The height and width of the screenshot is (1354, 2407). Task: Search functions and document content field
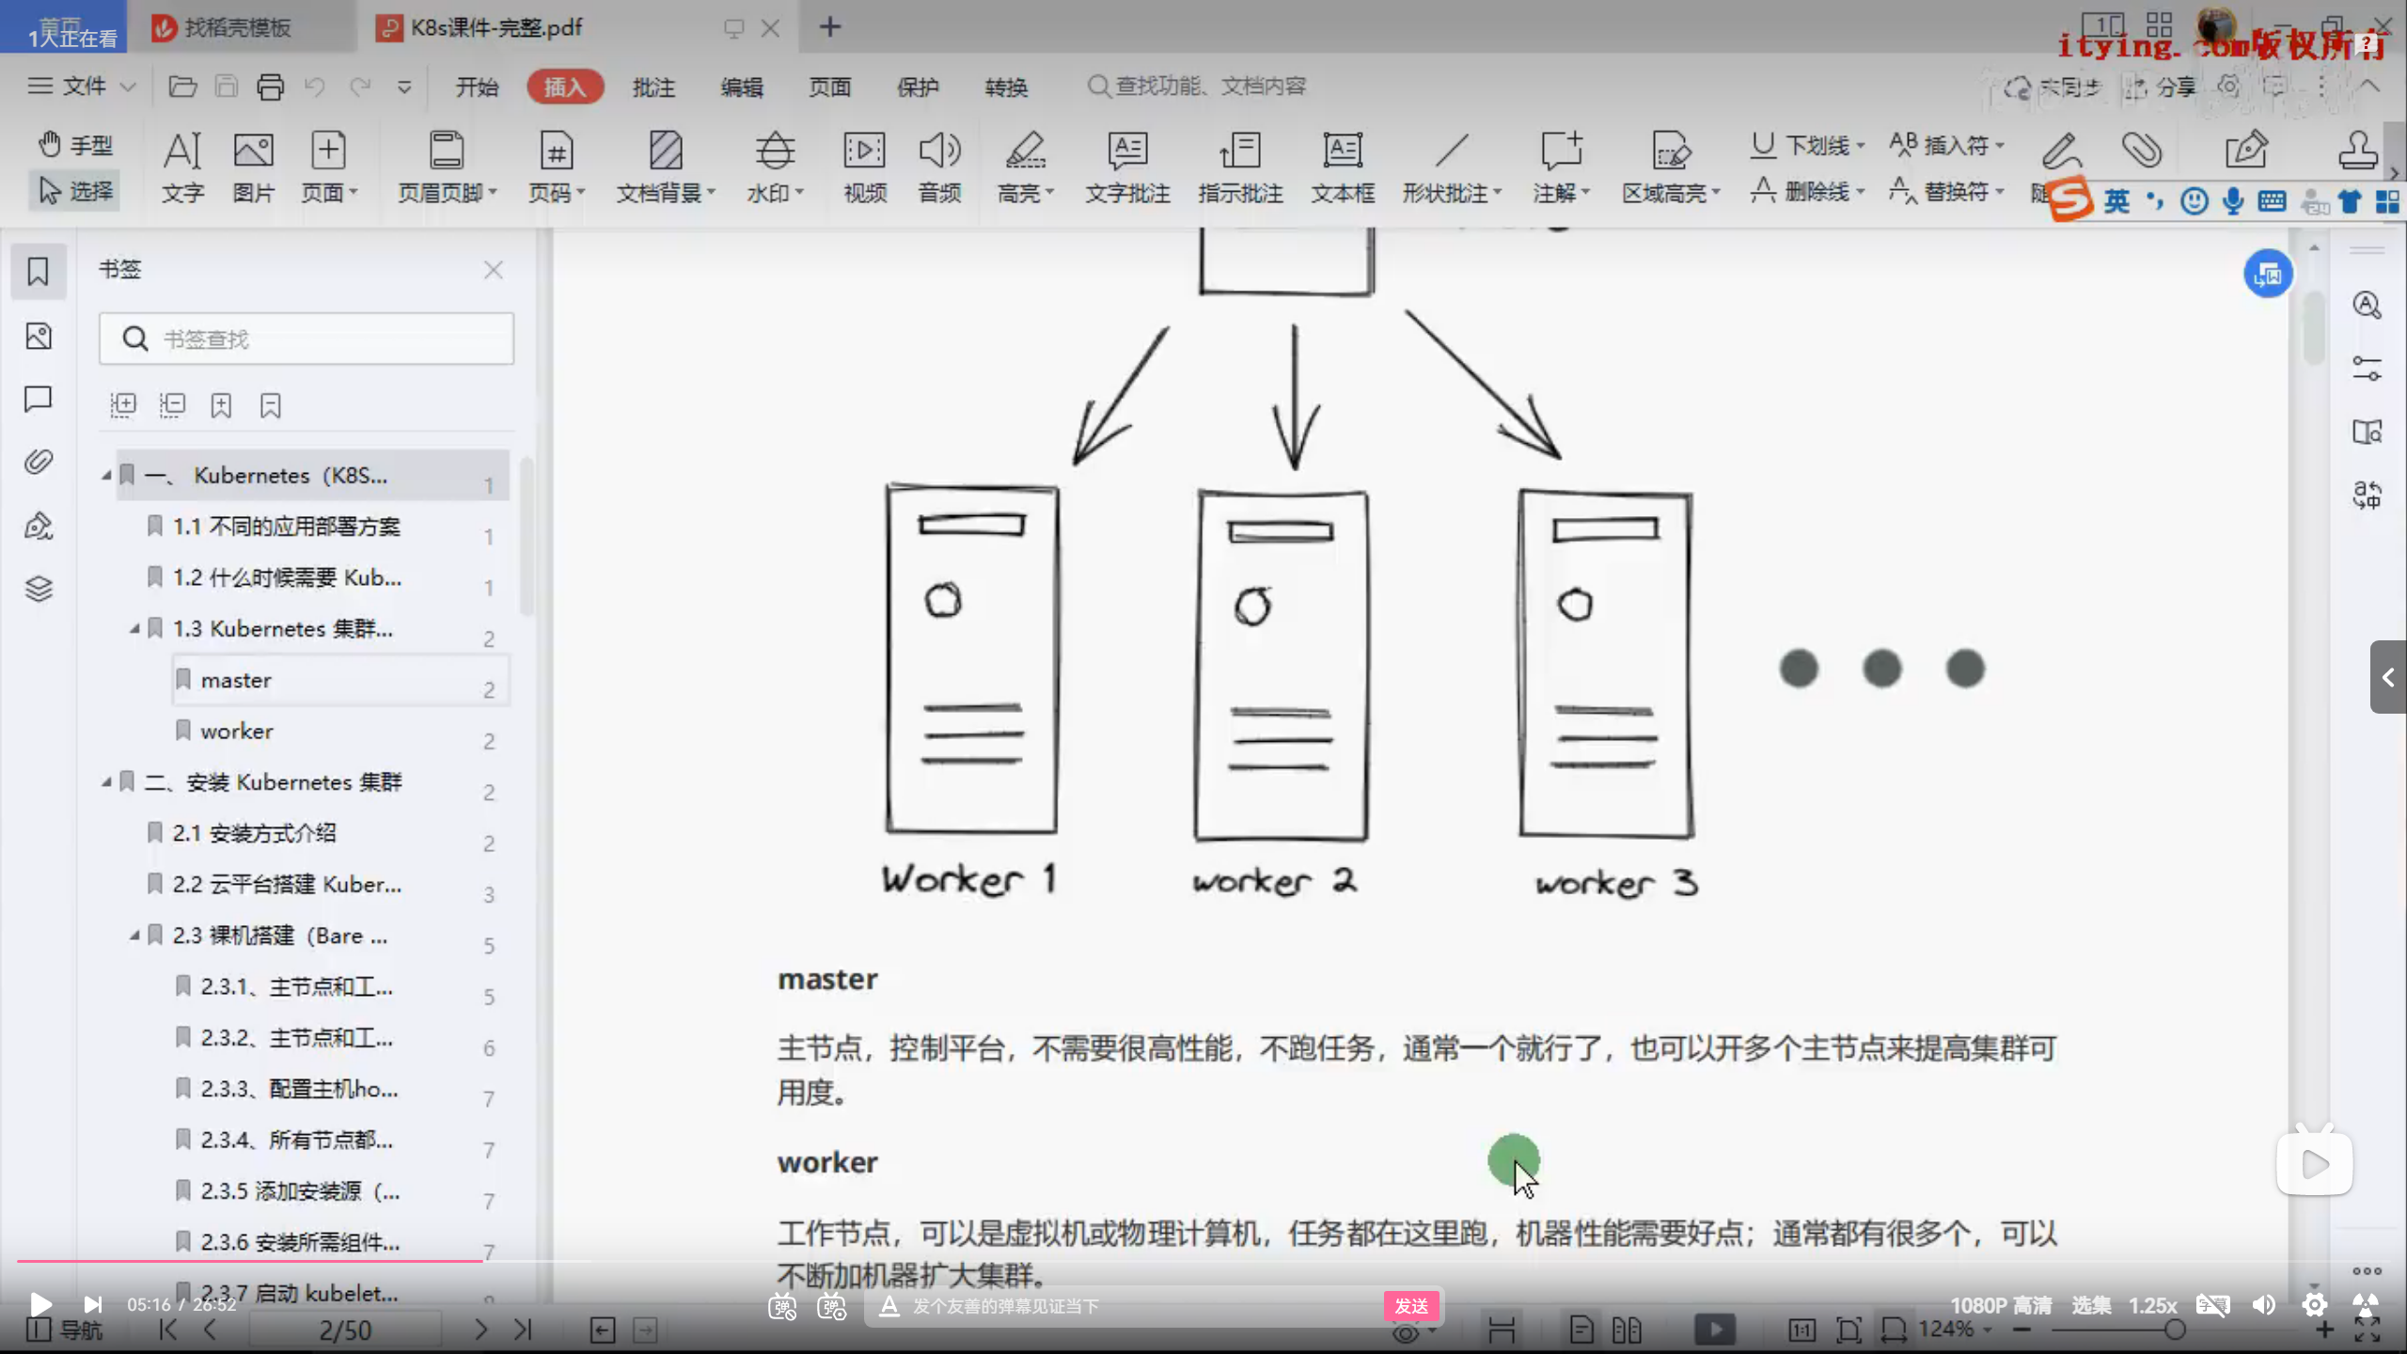(1197, 87)
